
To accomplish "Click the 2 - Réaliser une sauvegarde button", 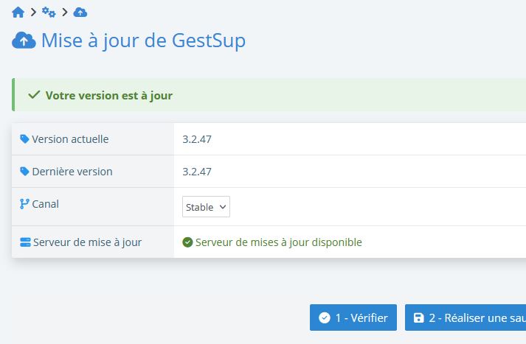I will click(466, 317).
